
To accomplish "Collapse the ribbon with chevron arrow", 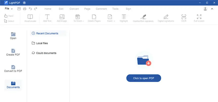I will pyautogui.click(x=212, y=9).
